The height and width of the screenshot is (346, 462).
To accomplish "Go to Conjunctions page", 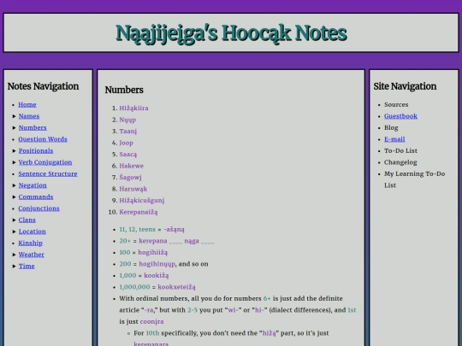I will pos(38,208).
